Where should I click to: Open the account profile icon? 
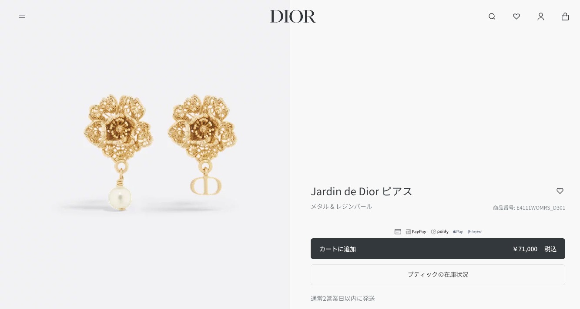point(541,16)
